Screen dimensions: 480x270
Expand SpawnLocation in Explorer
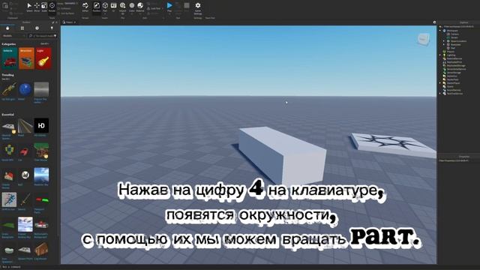pyautogui.click(x=444, y=41)
